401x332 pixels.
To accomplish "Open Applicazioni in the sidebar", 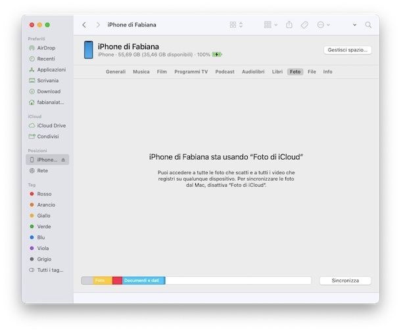I will [x=47, y=70].
